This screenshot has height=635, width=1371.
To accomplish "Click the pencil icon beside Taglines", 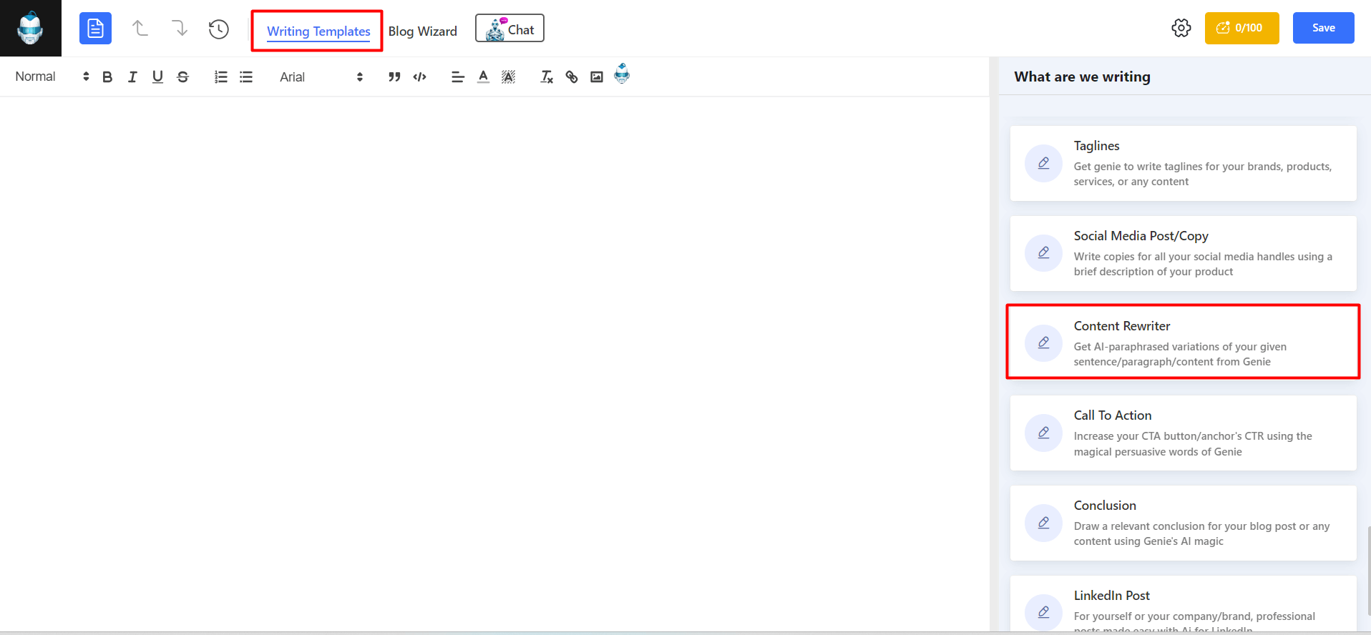I will [1044, 163].
